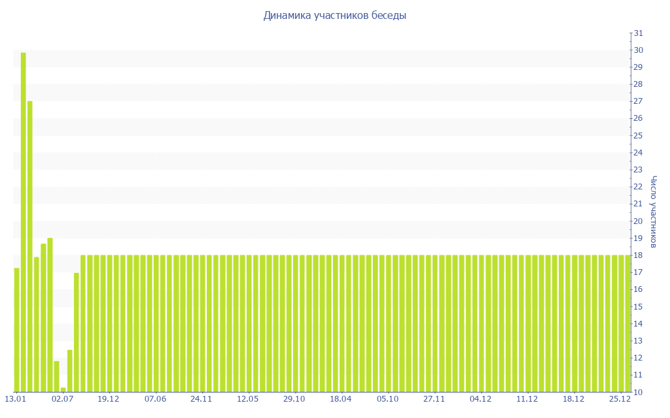Click the "Число участников" vertical axis label
The height and width of the screenshot is (418, 670).
653,212
